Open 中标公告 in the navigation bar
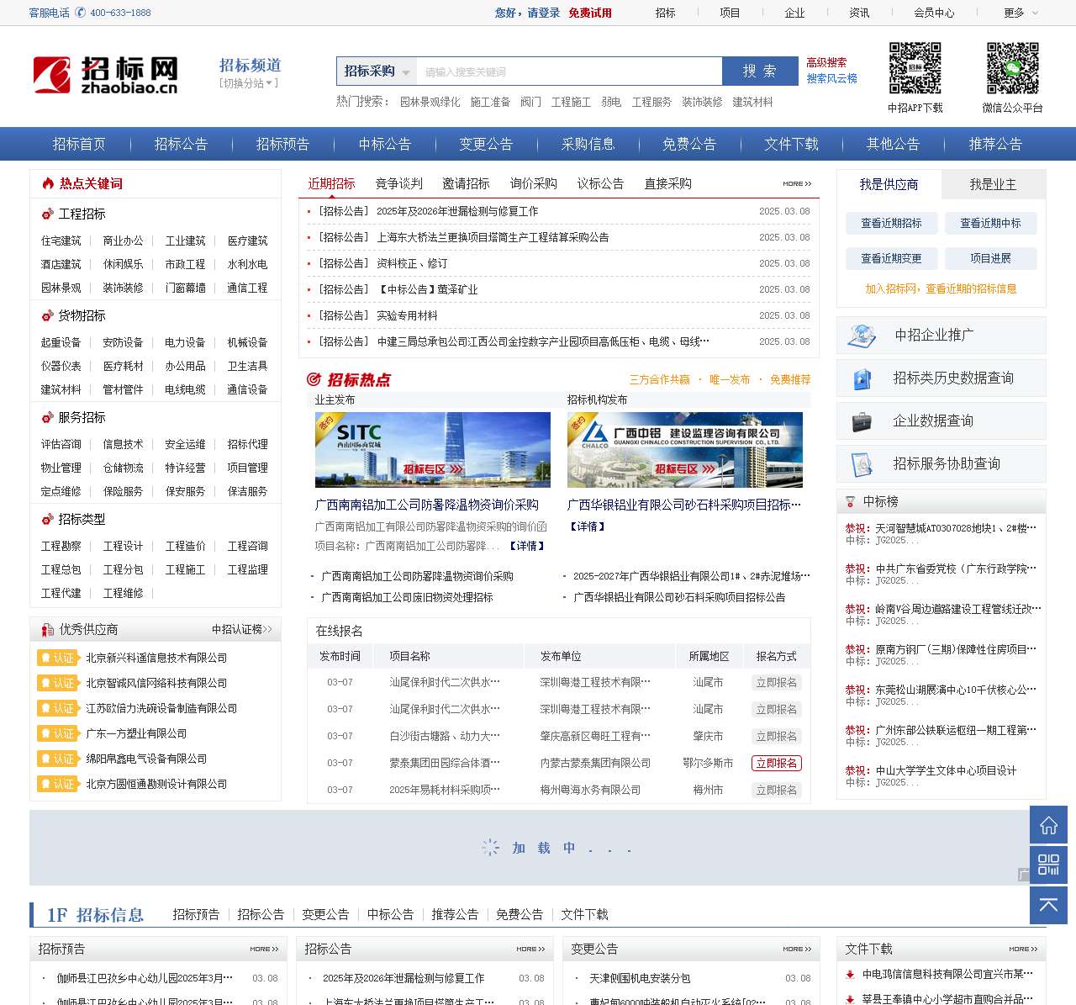This screenshot has height=1005, width=1076. tap(384, 144)
